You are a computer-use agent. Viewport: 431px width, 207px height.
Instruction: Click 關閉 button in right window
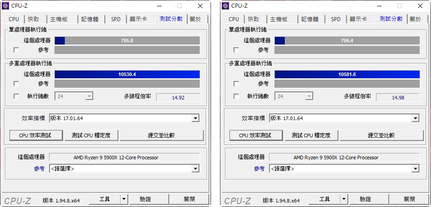[x=409, y=199]
